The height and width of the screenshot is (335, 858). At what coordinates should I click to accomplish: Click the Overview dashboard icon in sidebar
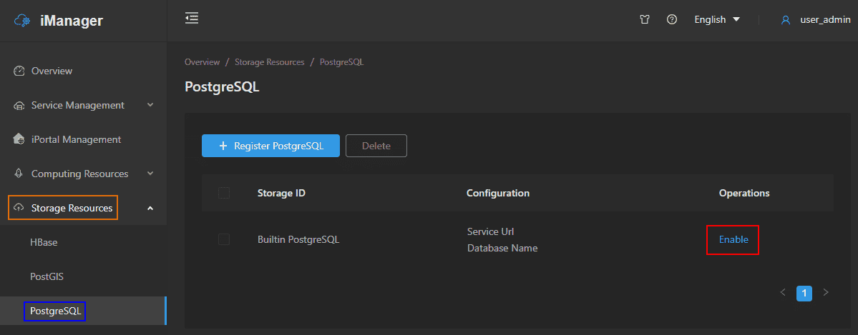tap(19, 71)
